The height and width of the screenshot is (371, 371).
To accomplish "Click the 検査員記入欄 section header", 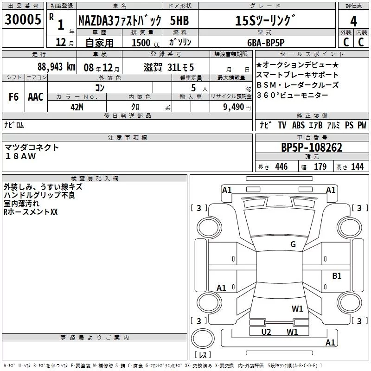I will [x=95, y=179].
